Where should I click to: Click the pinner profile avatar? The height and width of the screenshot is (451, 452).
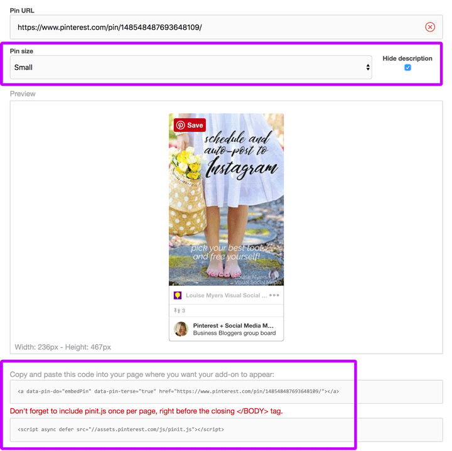(181, 329)
